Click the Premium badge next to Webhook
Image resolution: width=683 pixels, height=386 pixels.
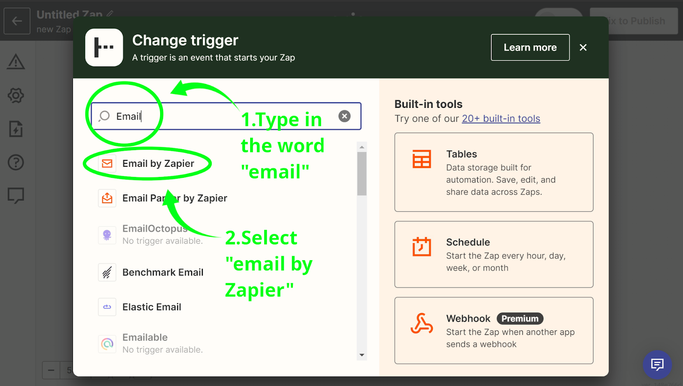point(520,319)
